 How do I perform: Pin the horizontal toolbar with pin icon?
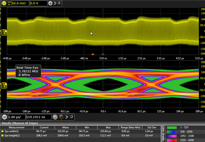(72, 117)
